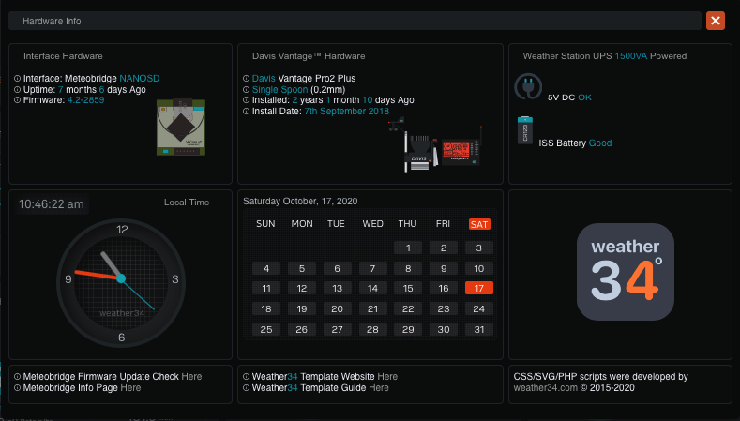The height and width of the screenshot is (421, 740).
Task: Open Weather34 Template Website link
Action: (x=387, y=377)
